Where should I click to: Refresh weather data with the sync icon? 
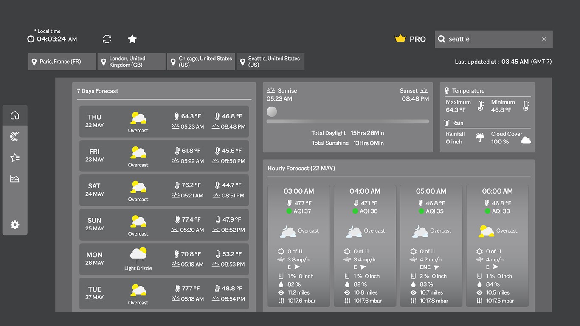pyautogui.click(x=107, y=39)
